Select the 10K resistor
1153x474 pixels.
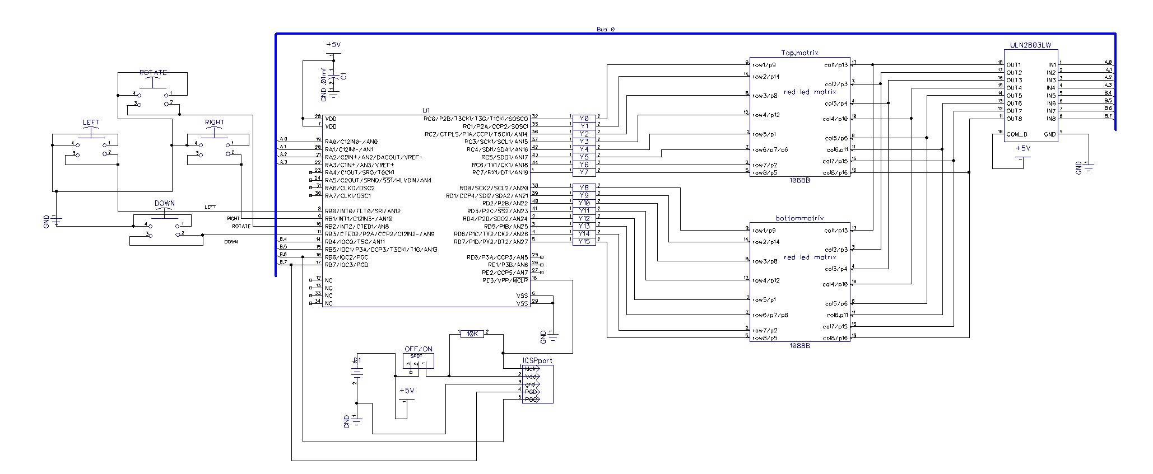point(472,334)
